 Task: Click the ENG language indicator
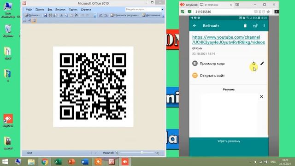point(273,162)
